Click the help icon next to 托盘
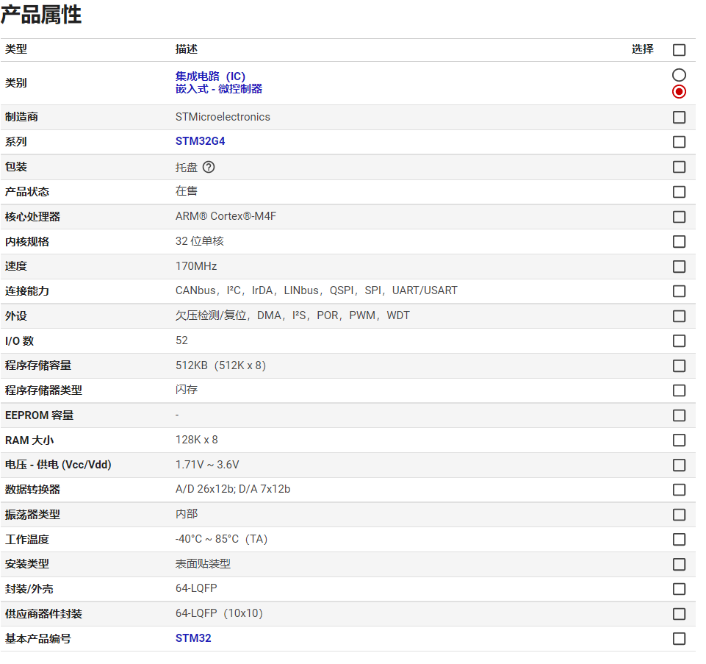Screen dimensions: 706x664 coord(209,167)
